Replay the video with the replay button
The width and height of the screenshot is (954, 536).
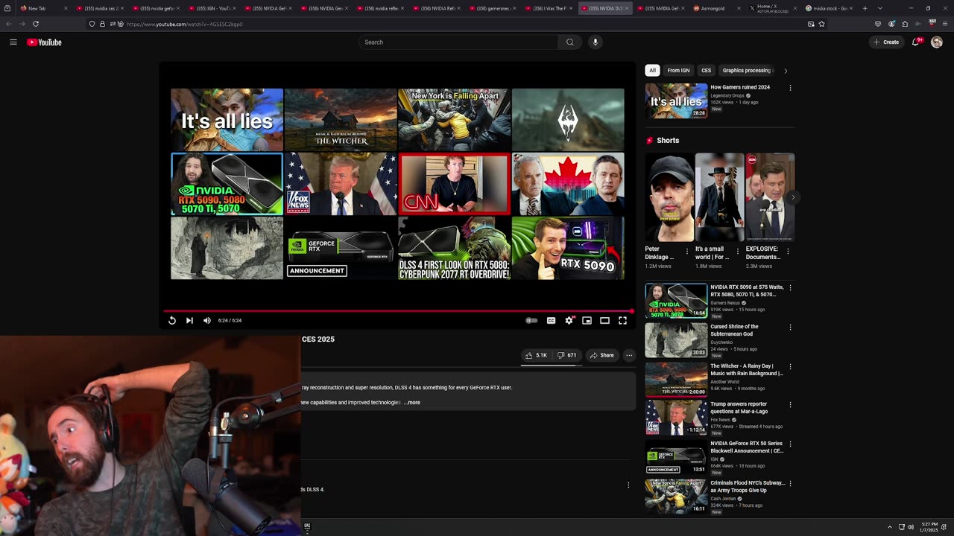172,320
